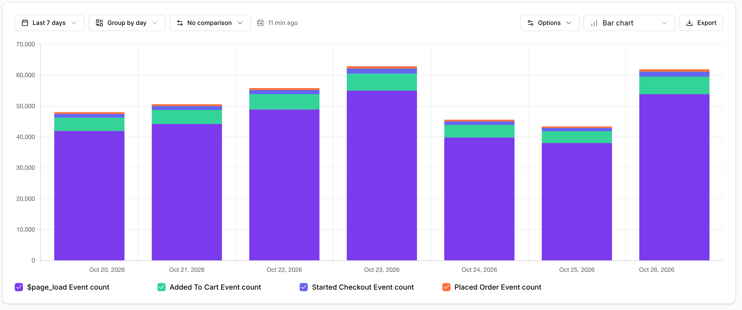Viewport: 742px width, 310px height.
Task: Click the database refresh icon next to 11 min ago
Action: (260, 23)
